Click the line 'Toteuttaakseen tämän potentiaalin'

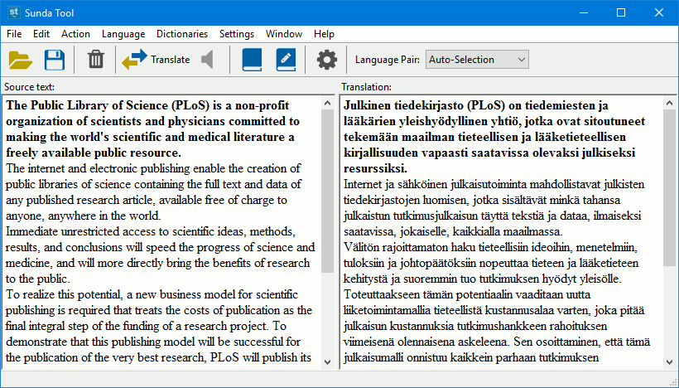pos(467,295)
